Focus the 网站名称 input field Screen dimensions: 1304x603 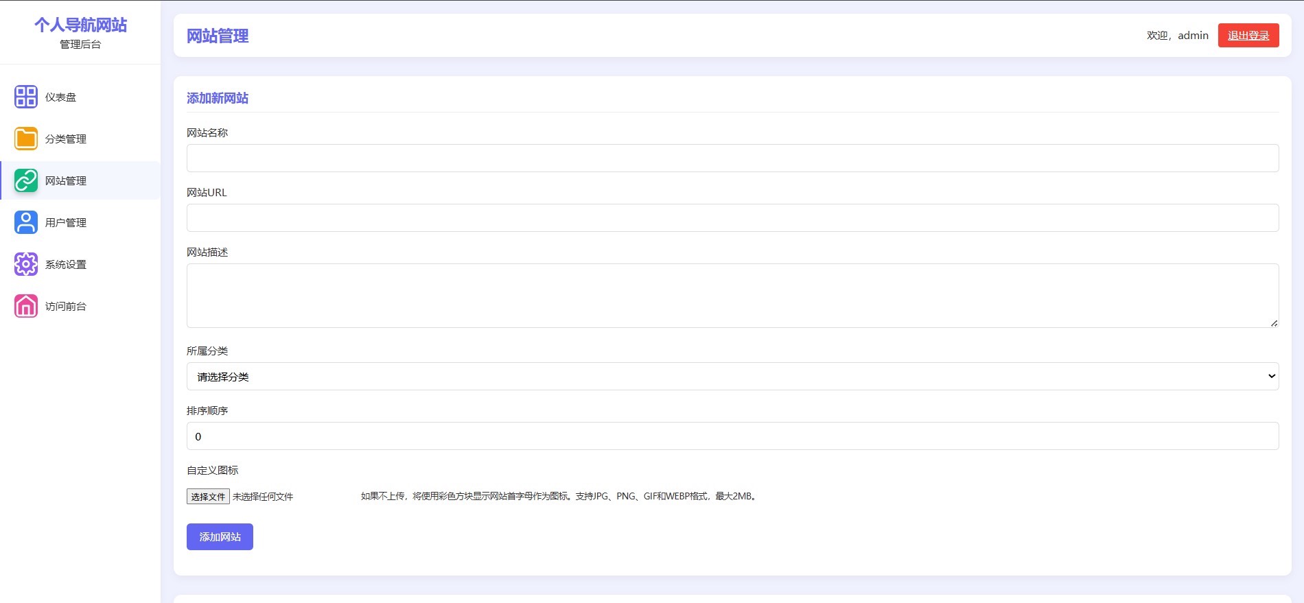(732, 158)
